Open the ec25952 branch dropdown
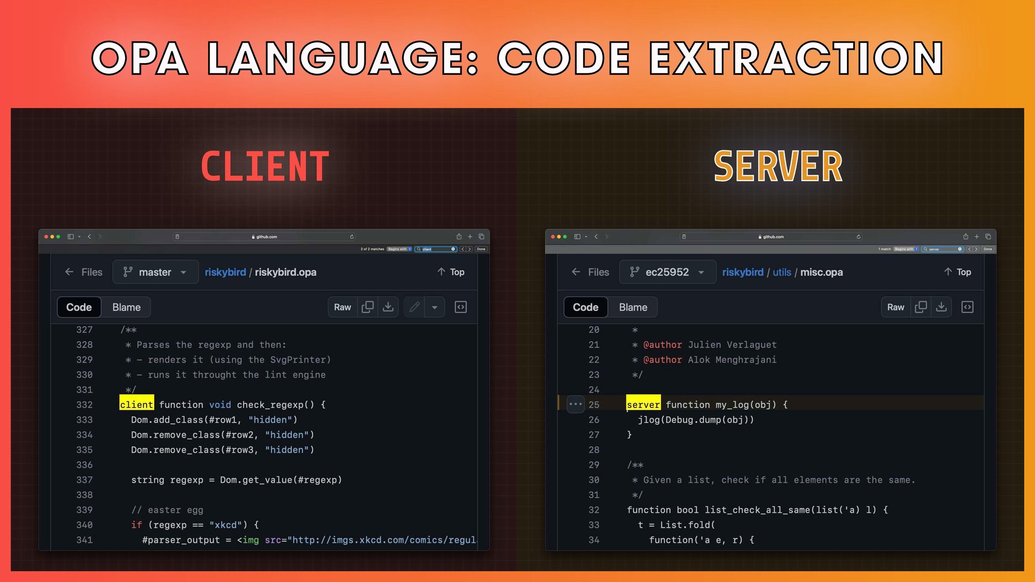1035x582 pixels. coord(667,272)
